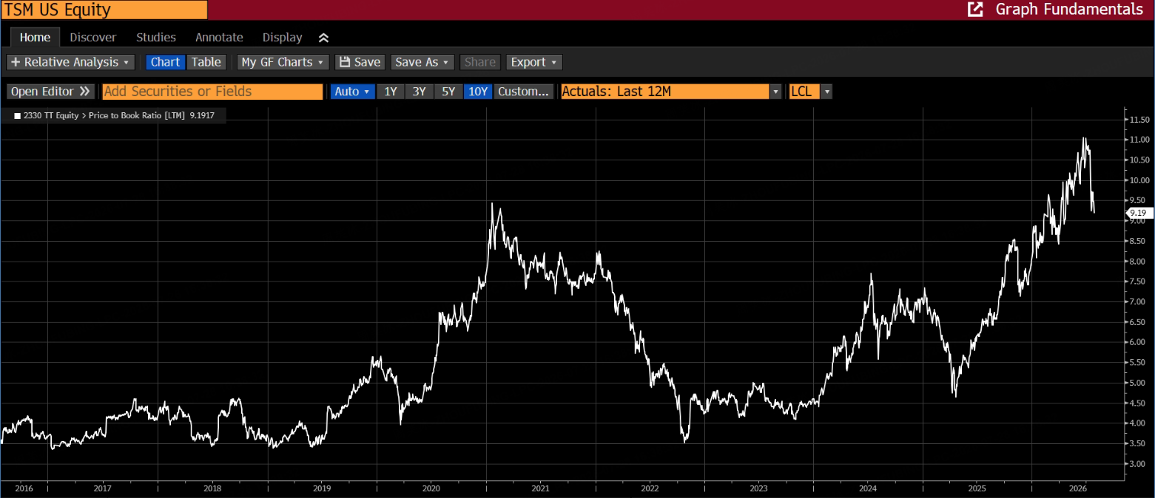
Task: Click the 9.19 last value tag
Action: (x=1140, y=213)
